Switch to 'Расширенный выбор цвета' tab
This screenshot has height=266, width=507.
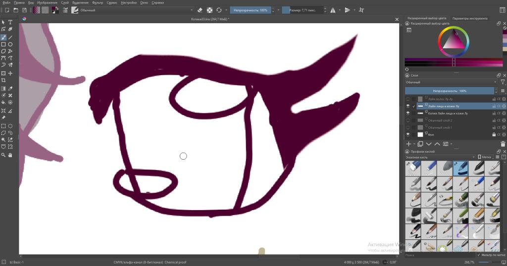click(x=427, y=18)
